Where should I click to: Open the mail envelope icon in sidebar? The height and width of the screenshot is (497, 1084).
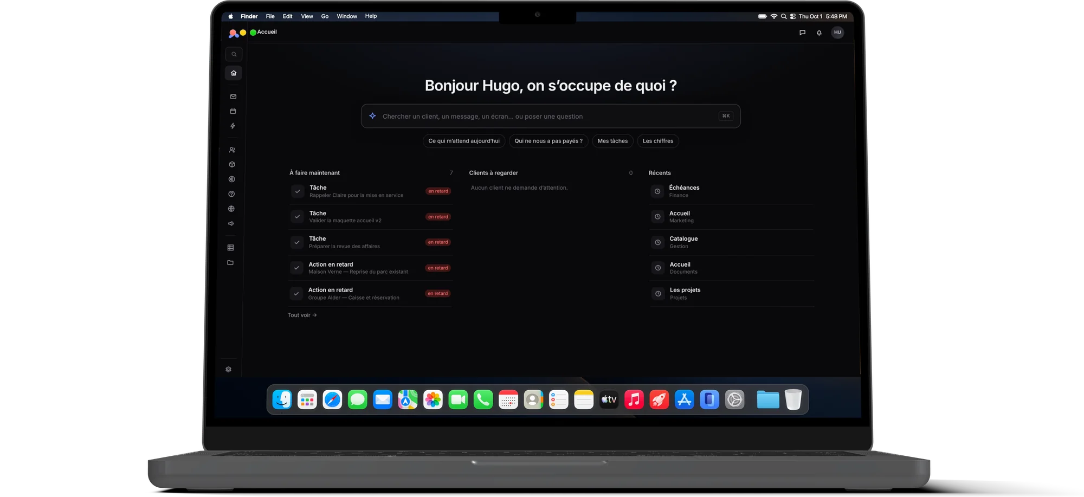pyautogui.click(x=233, y=96)
